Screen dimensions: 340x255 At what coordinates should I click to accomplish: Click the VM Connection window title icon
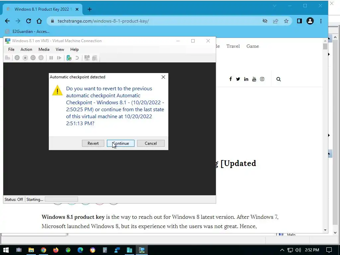coord(8,41)
